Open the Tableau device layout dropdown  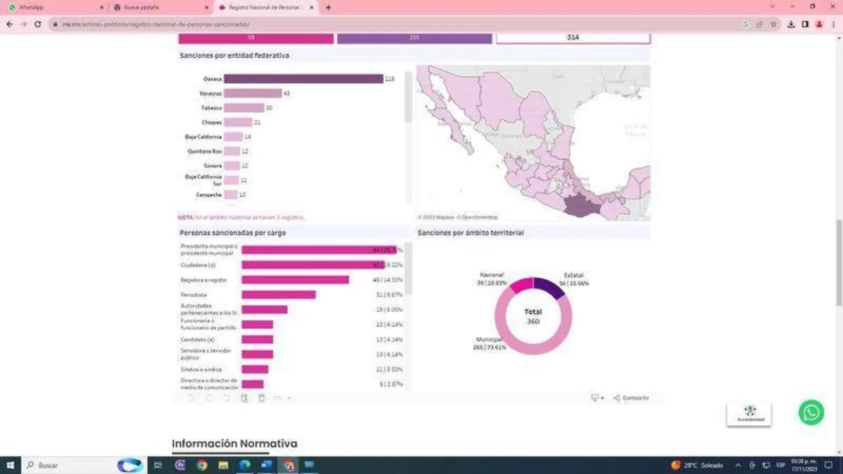[282, 398]
